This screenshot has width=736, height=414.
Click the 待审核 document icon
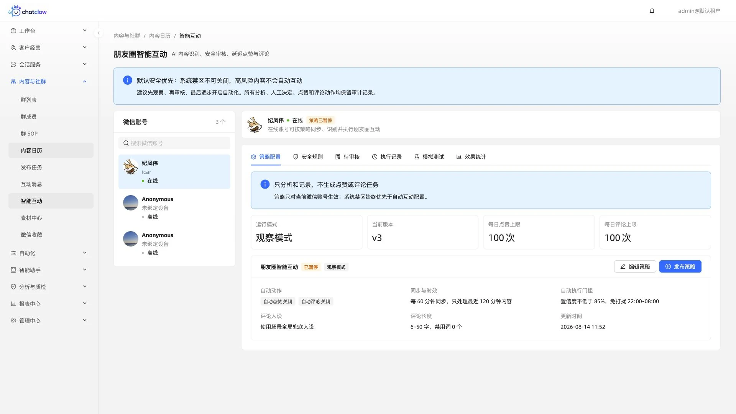point(338,157)
